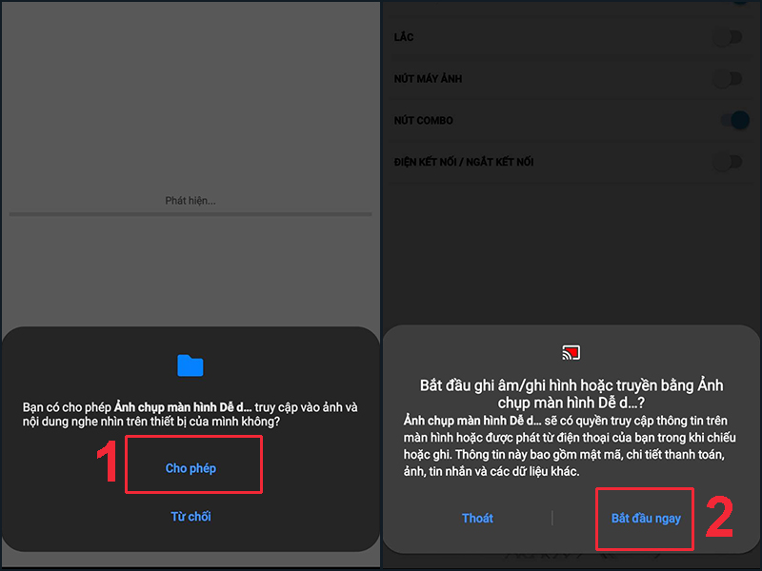Tap the Bắt đầu ghi âm/ghi hình heading
This screenshot has height=571, width=762.
(571, 394)
